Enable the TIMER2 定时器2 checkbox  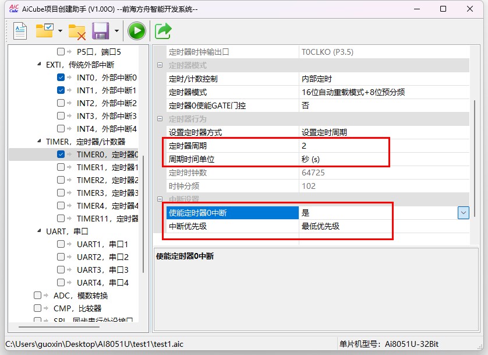click(61, 180)
